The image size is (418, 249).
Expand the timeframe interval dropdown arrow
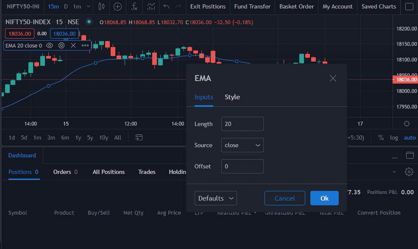pyautogui.click(x=89, y=6)
